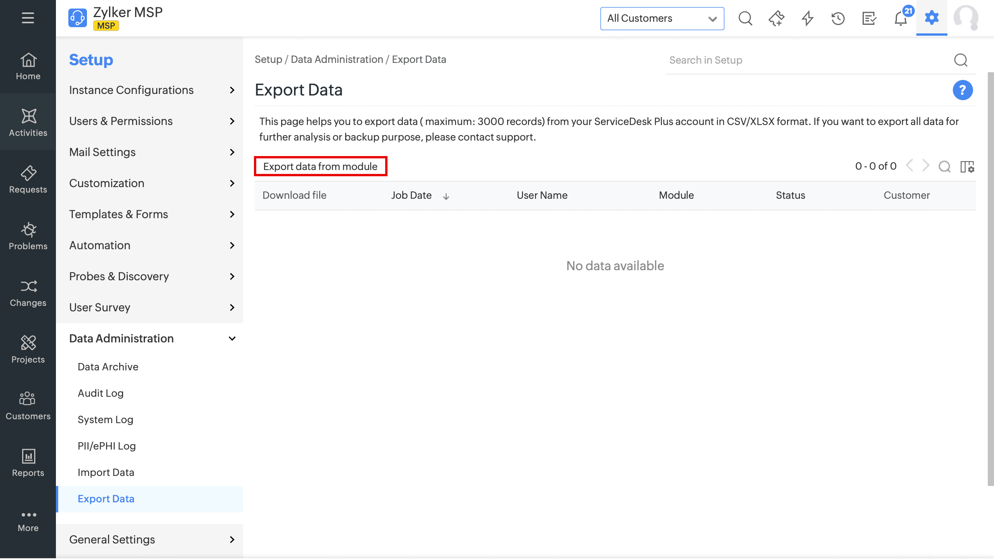Sort by Job Date column header

(x=411, y=195)
